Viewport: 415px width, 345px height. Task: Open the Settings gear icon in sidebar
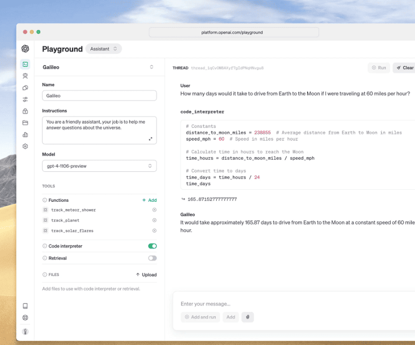pyautogui.click(x=25, y=146)
